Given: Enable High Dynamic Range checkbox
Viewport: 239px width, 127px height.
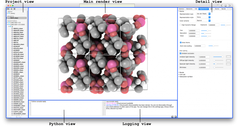Looking at the screenshot, I should pos(180,24).
